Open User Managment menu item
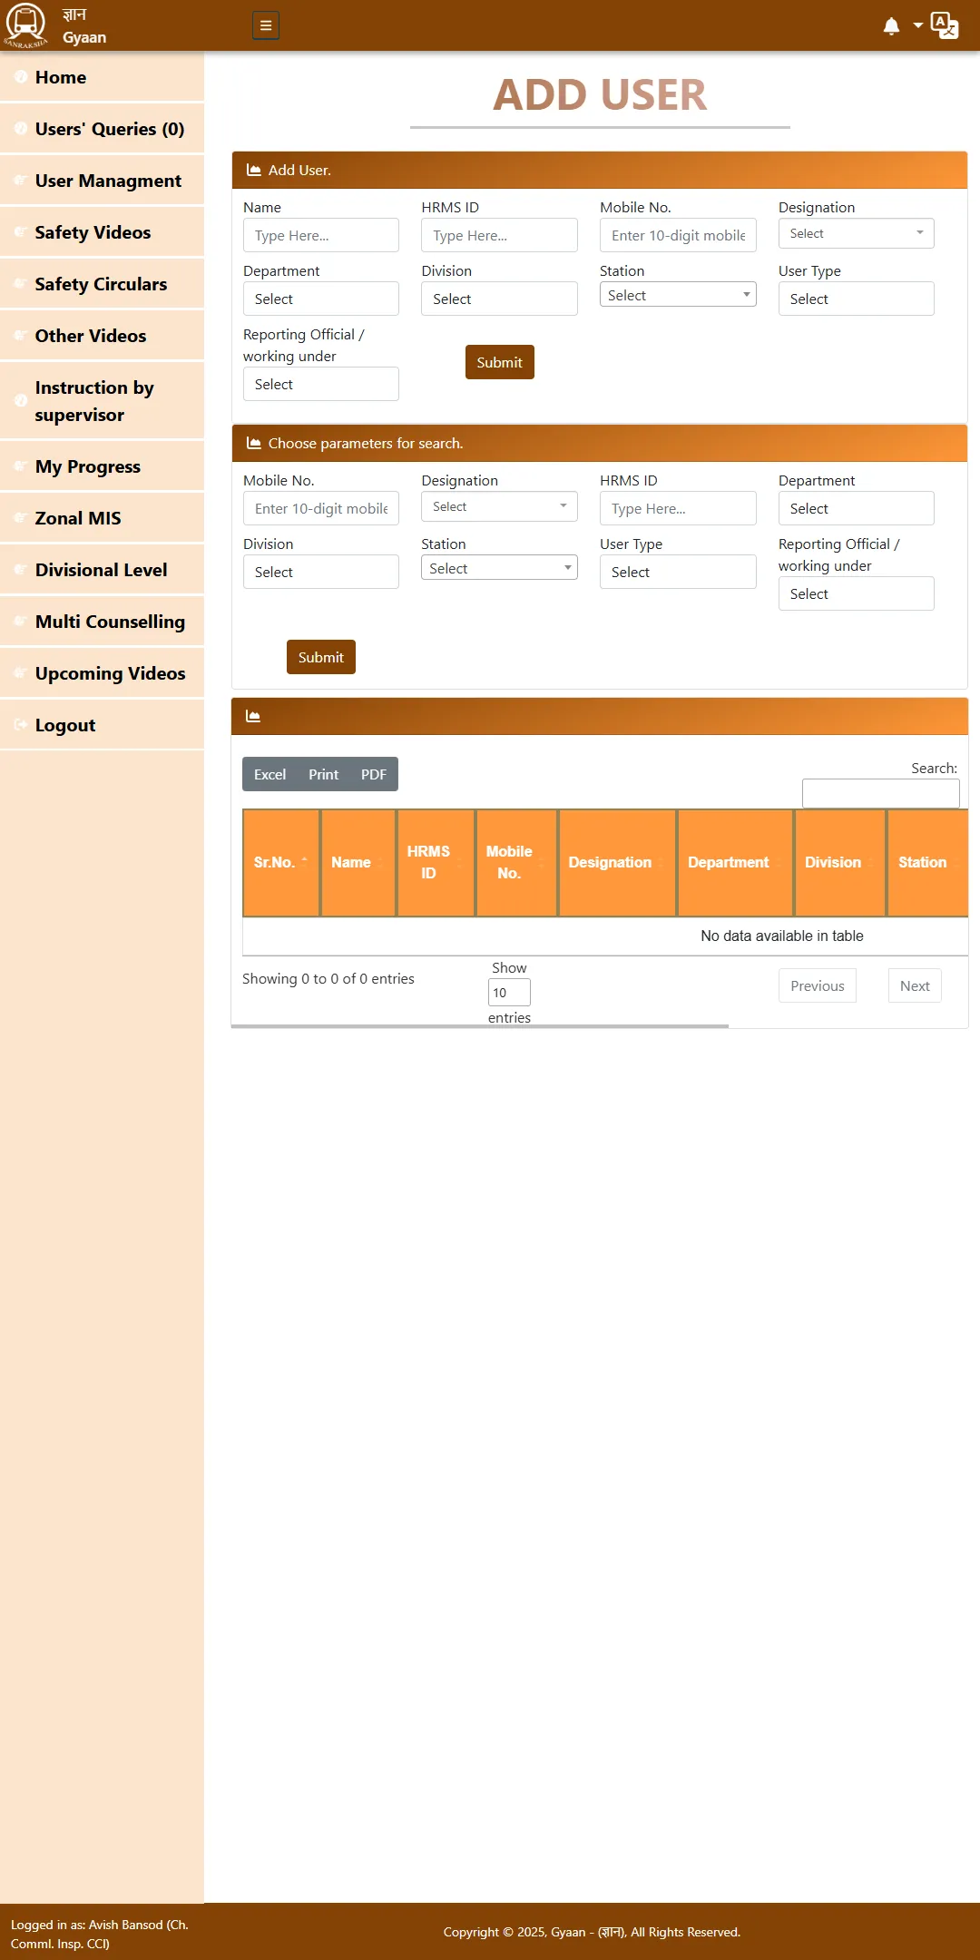 click(102, 181)
